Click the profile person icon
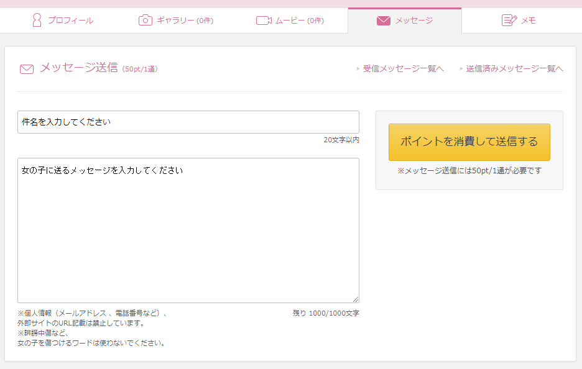 pyautogui.click(x=37, y=20)
